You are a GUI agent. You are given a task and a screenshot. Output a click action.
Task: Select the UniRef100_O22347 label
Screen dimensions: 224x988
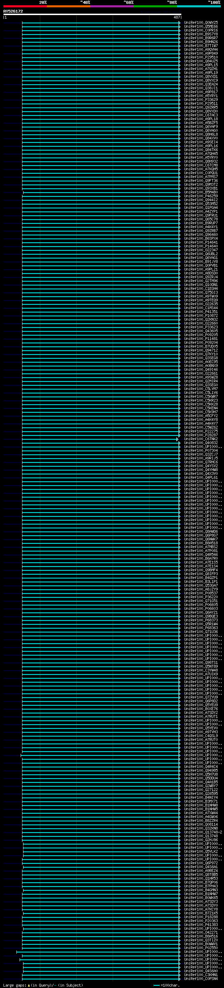point(201,250)
